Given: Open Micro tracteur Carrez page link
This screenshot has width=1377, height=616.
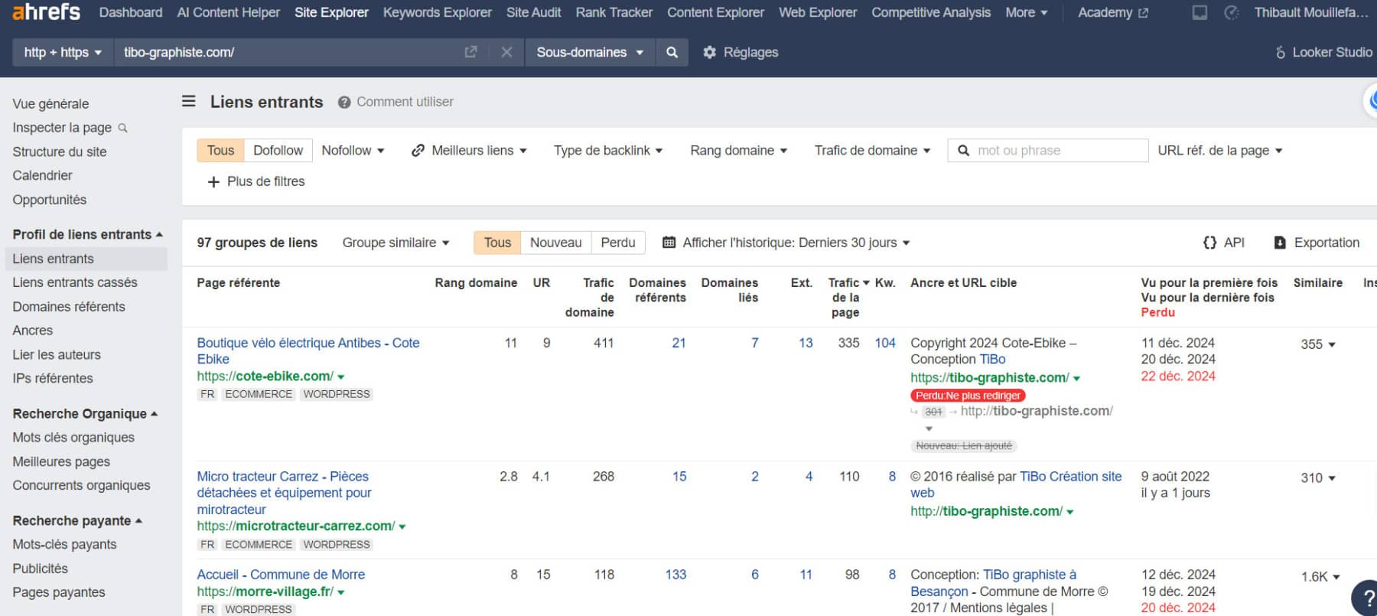Looking at the screenshot, I should [x=284, y=493].
